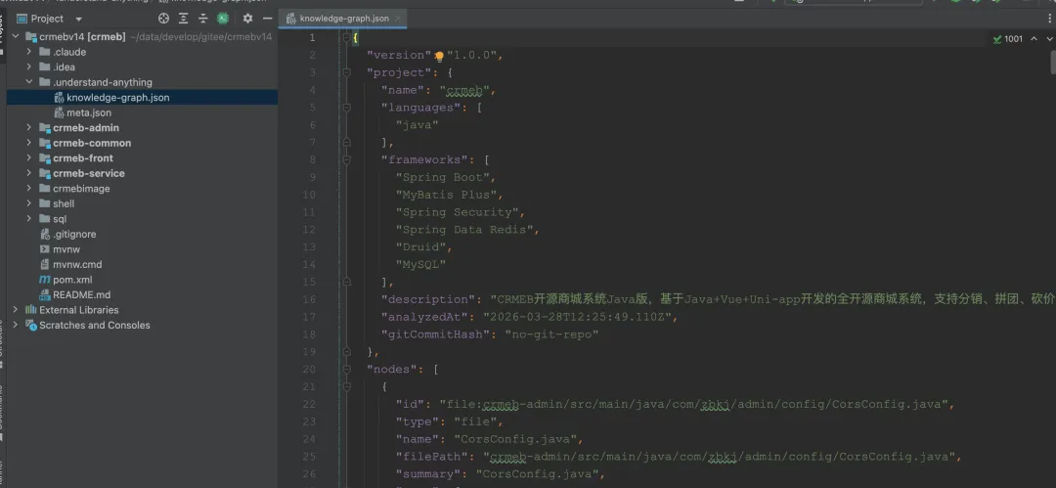Click the "Spring Security" string on line 11
Screen dimensions: 1056x488
(457, 212)
